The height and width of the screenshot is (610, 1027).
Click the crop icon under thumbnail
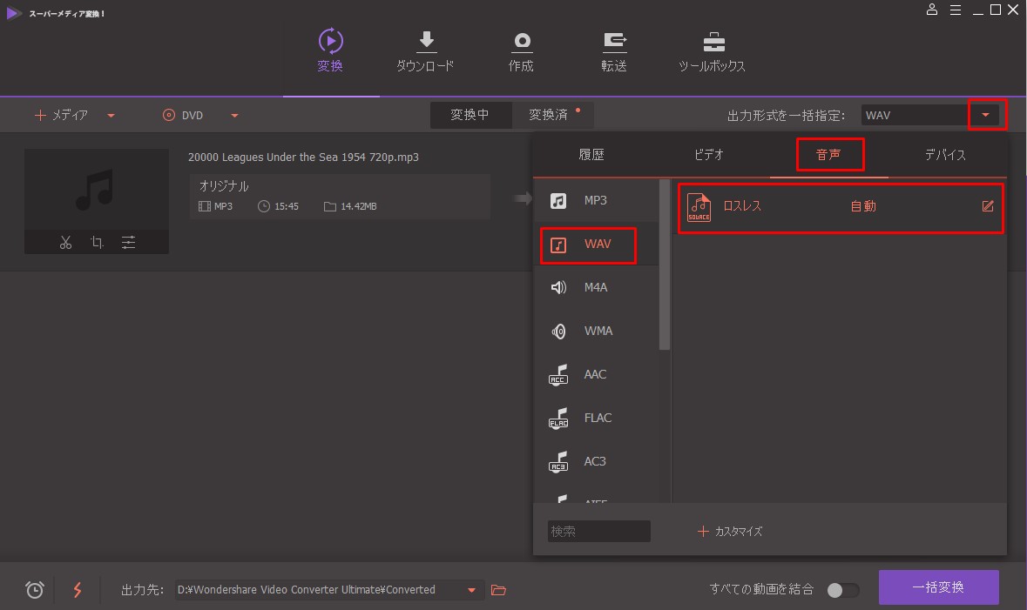pos(97,243)
